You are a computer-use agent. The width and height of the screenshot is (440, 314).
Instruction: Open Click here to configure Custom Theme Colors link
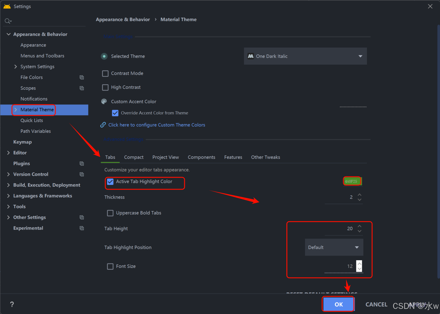point(157,125)
